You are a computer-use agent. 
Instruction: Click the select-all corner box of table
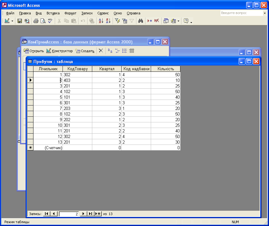pos(30,69)
